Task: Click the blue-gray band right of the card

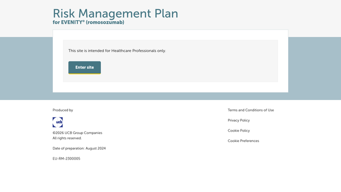Action: coord(315,68)
